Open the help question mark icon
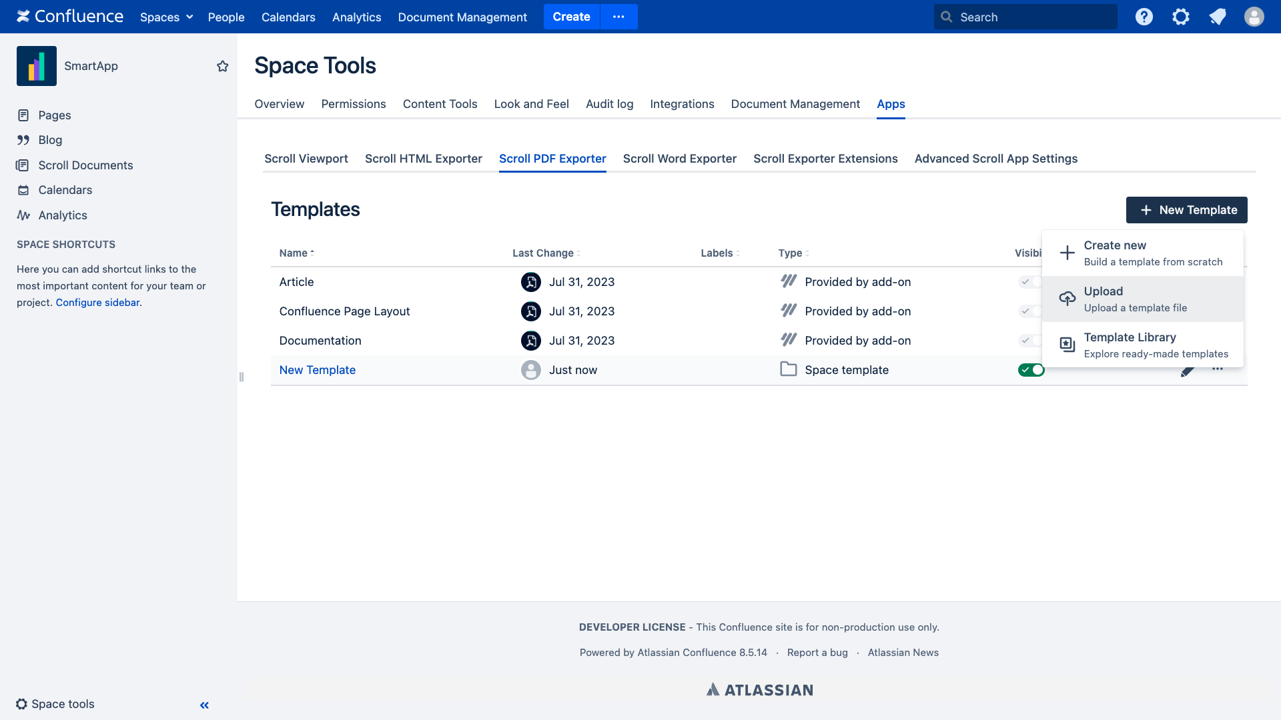1281x720 pixels. pos(1144,17)
